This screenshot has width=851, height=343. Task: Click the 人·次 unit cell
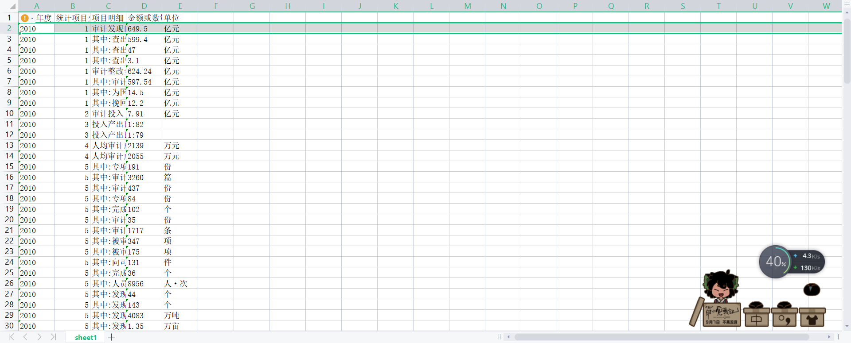point(180,283)
